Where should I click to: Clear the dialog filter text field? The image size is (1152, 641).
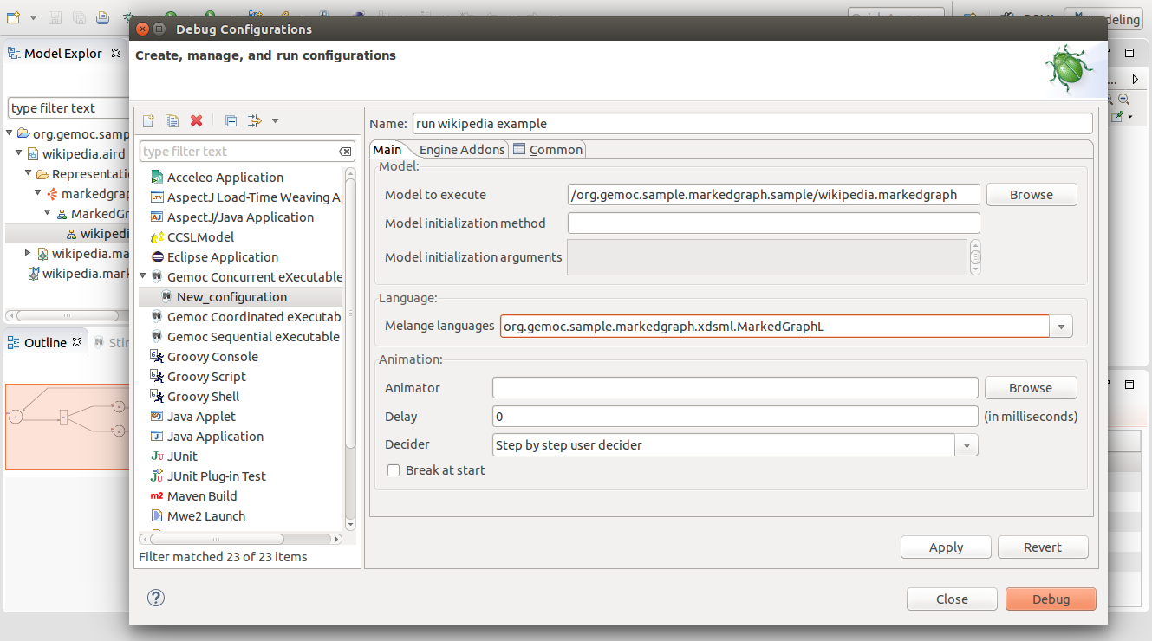pyautogui.click(x=345, y=152)
